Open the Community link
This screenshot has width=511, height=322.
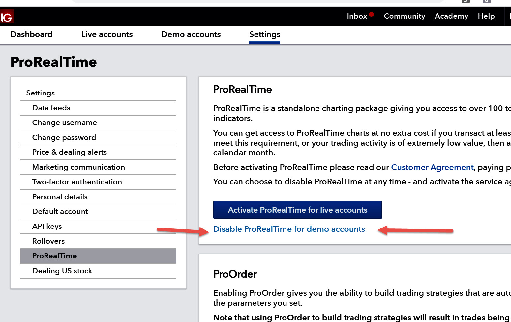(404, 16)
